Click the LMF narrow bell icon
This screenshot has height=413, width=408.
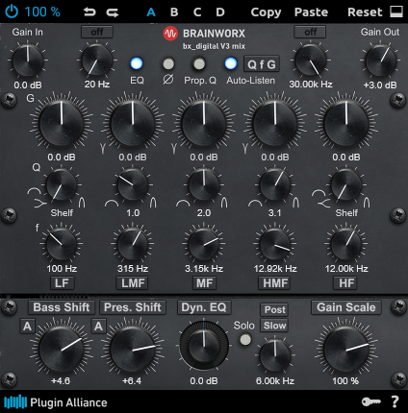coord(153,202)
